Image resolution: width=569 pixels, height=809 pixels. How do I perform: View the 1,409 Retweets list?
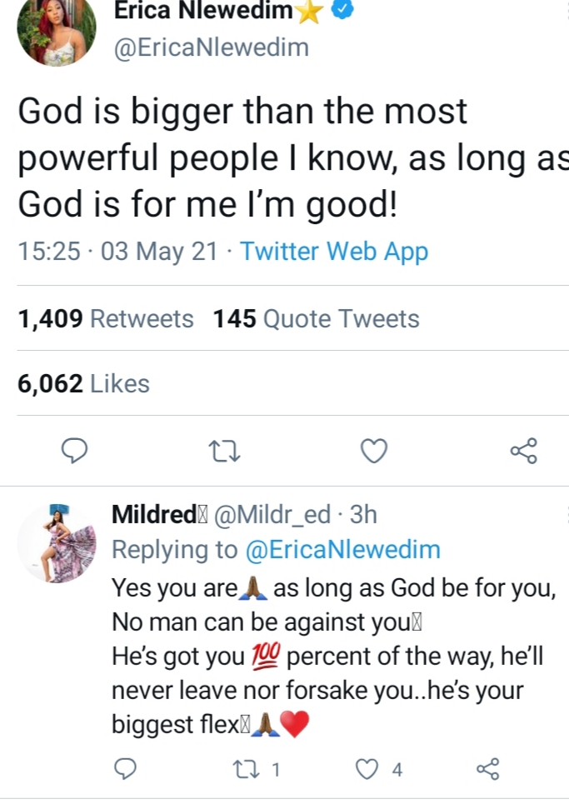click(105, 319)
